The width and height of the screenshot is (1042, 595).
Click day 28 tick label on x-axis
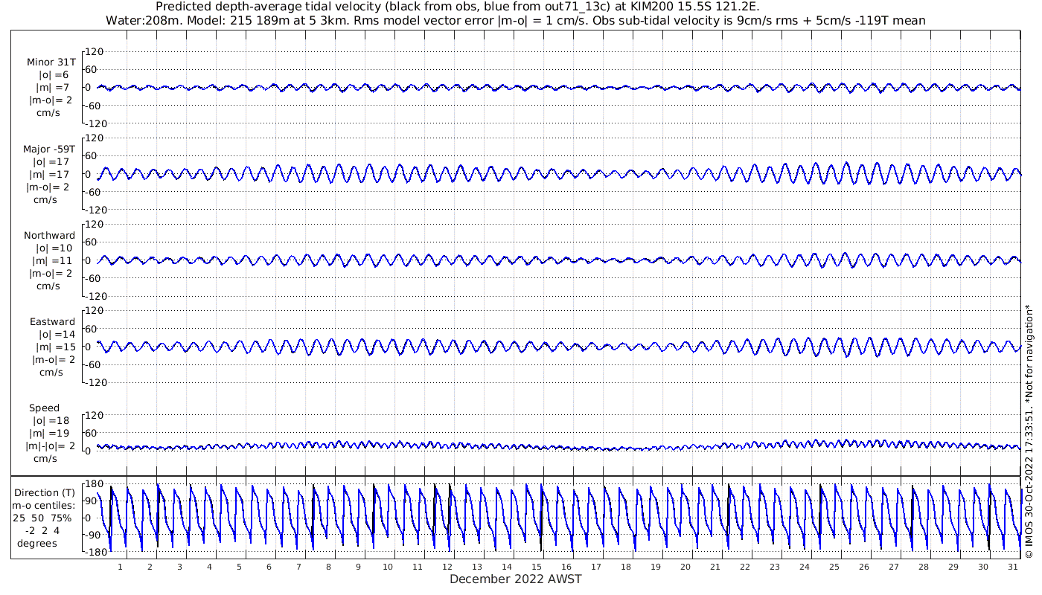(x=924, y=567)
